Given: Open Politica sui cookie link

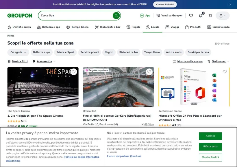Looking at the screenshot, I should pos(74,157).
